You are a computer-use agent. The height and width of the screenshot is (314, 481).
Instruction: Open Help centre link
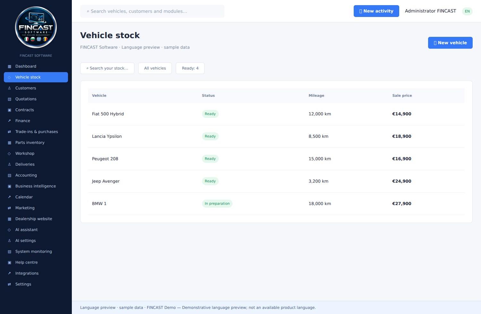(x=36, y=262)
